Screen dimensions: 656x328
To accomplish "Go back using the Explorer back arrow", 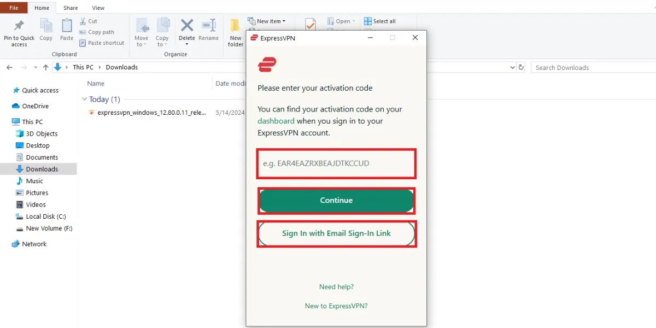I will [x=9, y=67].
